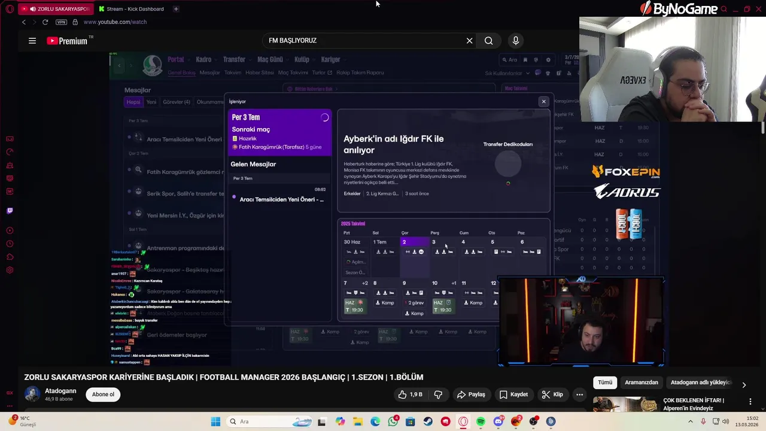Open the Mesajlar sub-tab
The height and width of the screenshot is (431, 766).
[x=209, y=72]
